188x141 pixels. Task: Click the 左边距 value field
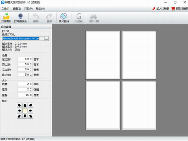point(24,59)
